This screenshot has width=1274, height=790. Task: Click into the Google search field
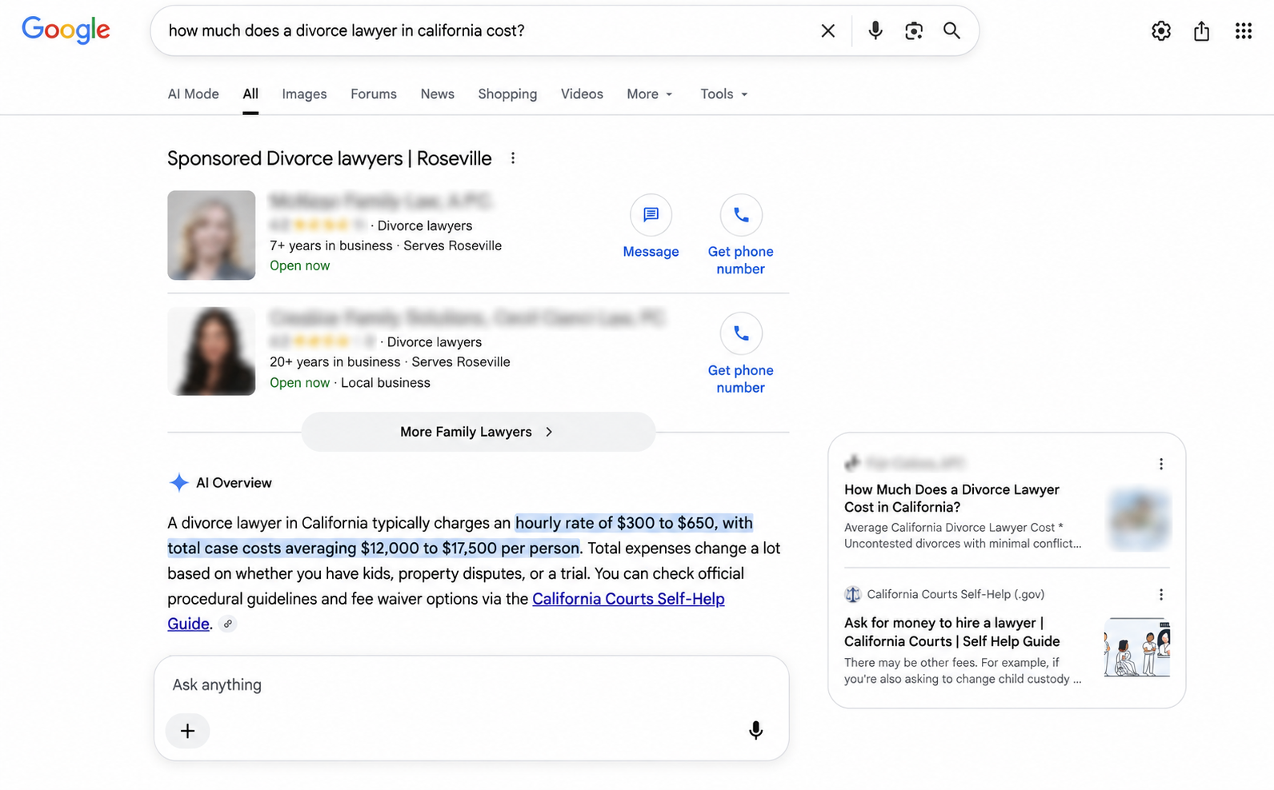click(x=488, y=30)
